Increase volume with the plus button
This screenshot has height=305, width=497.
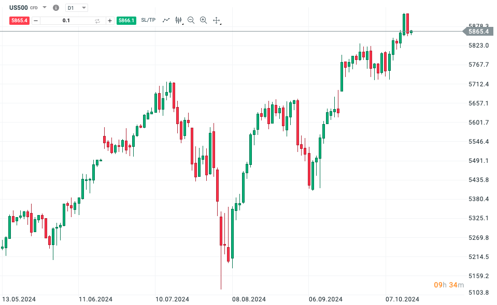tap(110, 21)
